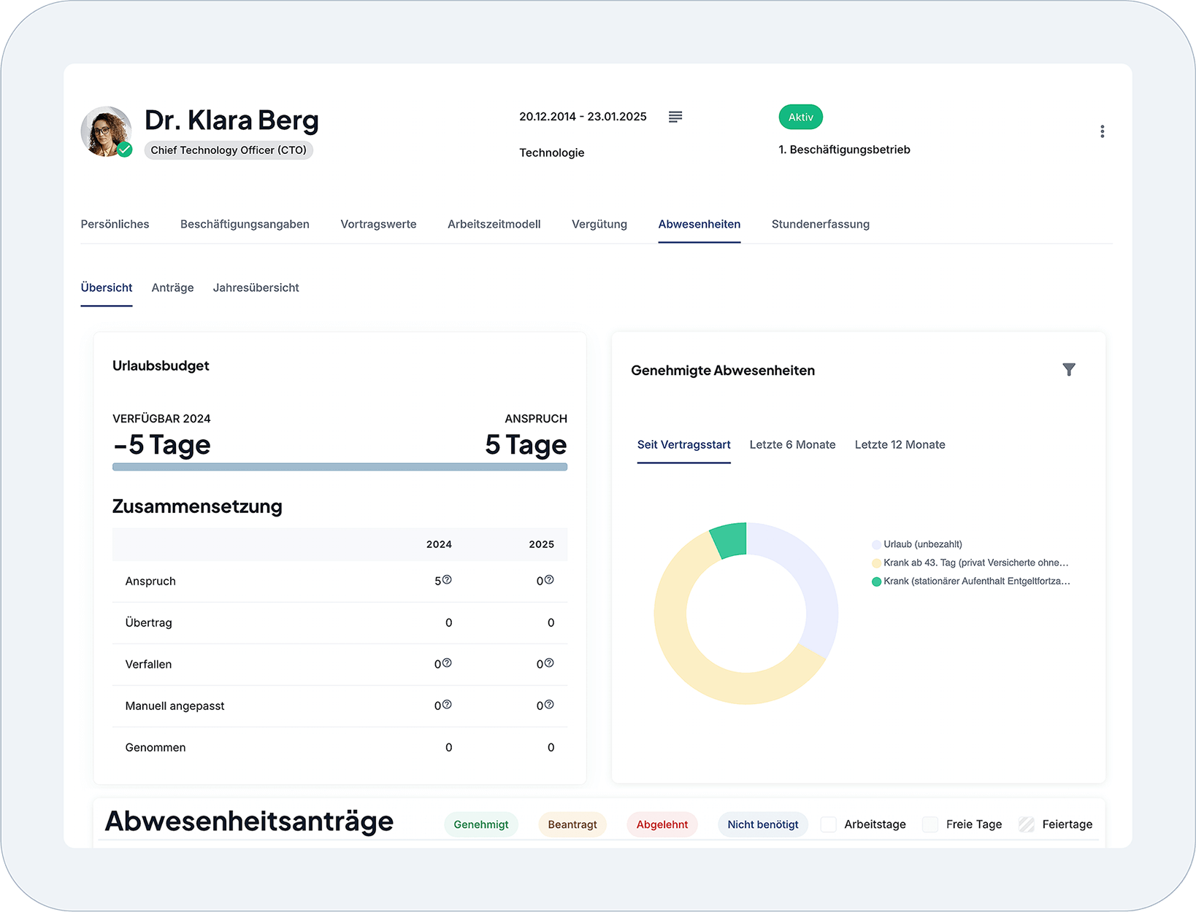Open the Jahresübersicht sub-tab
The height and width of the screenshot is (912, 1196).
[x=256, y=287]
